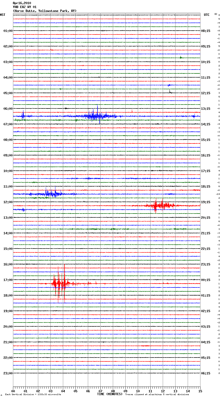Viewport: 221px width, 398px height.
Task: Select the 18:00 MST time label
Action: click(8, 296)
